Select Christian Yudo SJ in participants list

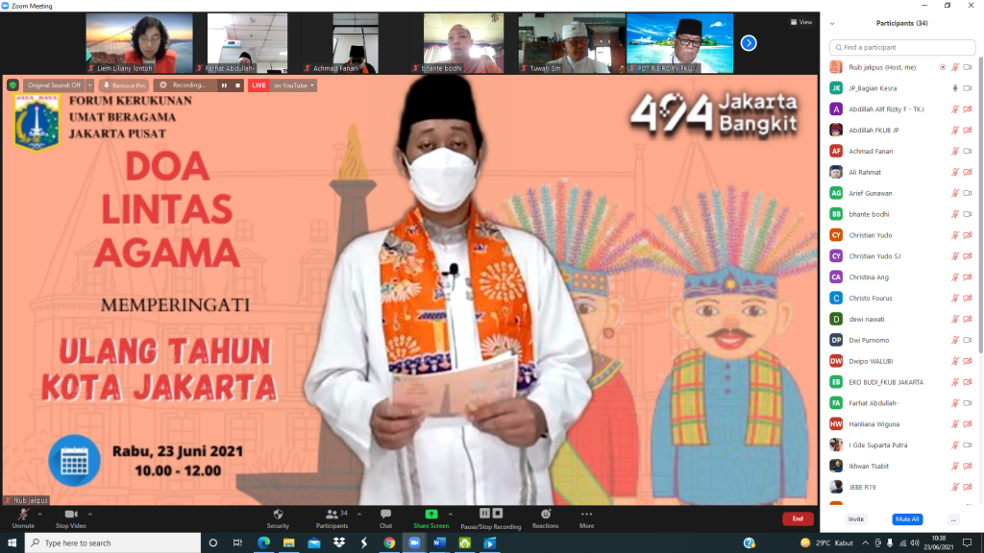pyautogui.click(x=874, y=256)
